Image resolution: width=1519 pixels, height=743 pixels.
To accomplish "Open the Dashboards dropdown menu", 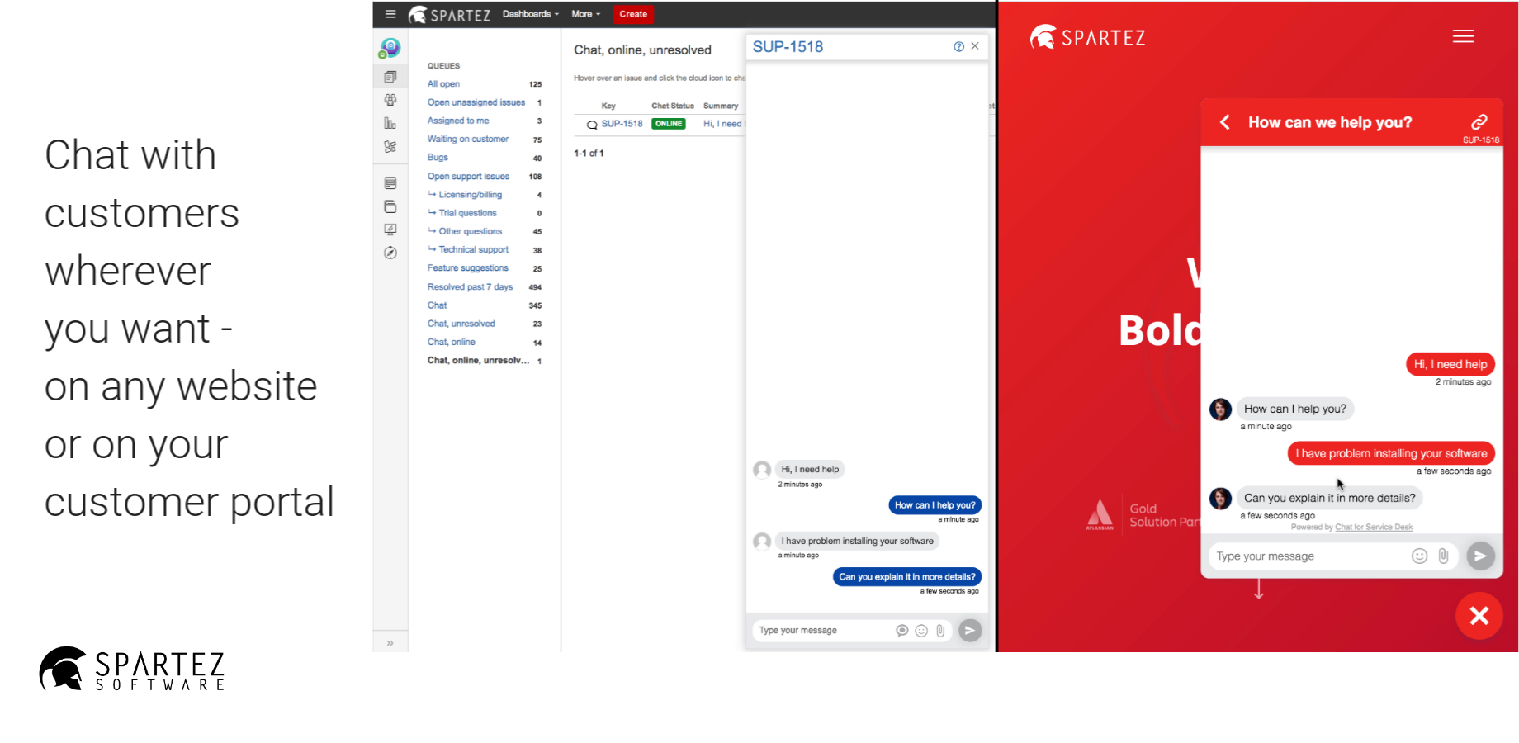I will 530,14.
